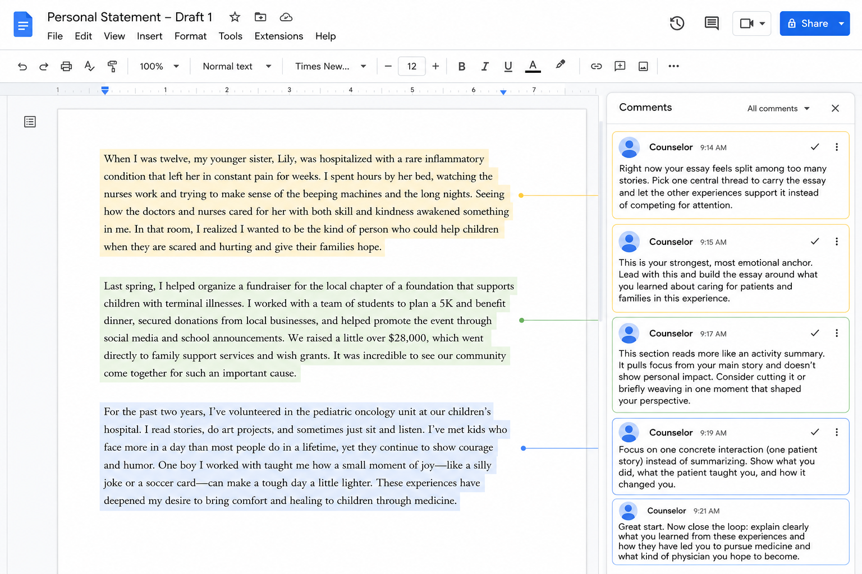Open the Insert menu
Screen dimensions: 862x574
[149, 36]
